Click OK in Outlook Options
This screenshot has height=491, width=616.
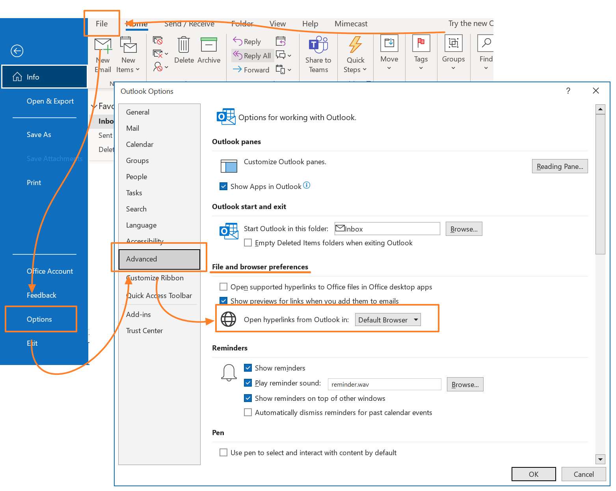(534, 474)
